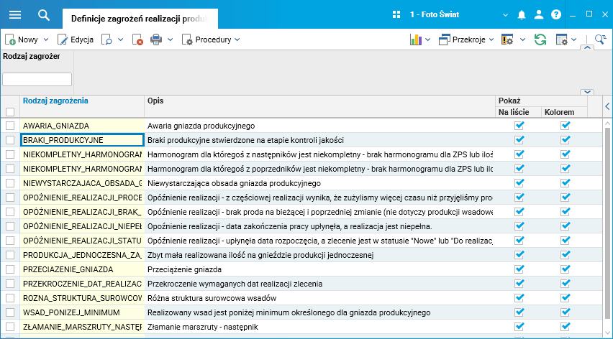Toggle 'Kolorem' checkbox for BRAKI_PRODUKCYJNE
613x339 pixels.
[x=566, y=140]
